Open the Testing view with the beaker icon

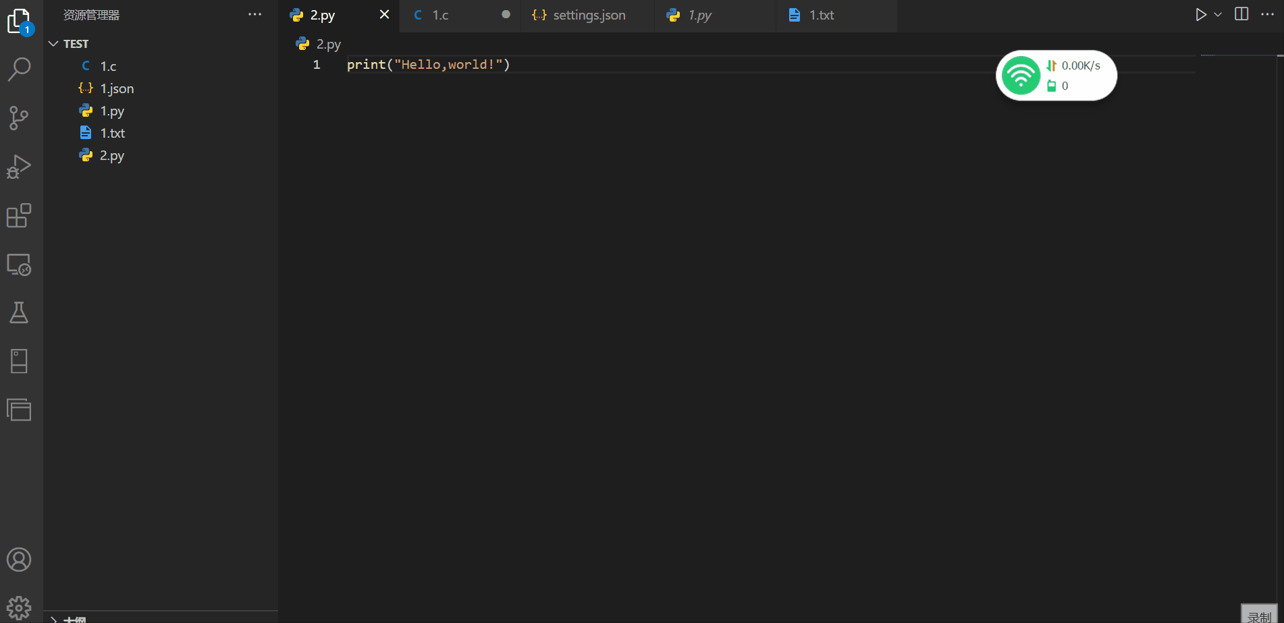pos(20,312)
